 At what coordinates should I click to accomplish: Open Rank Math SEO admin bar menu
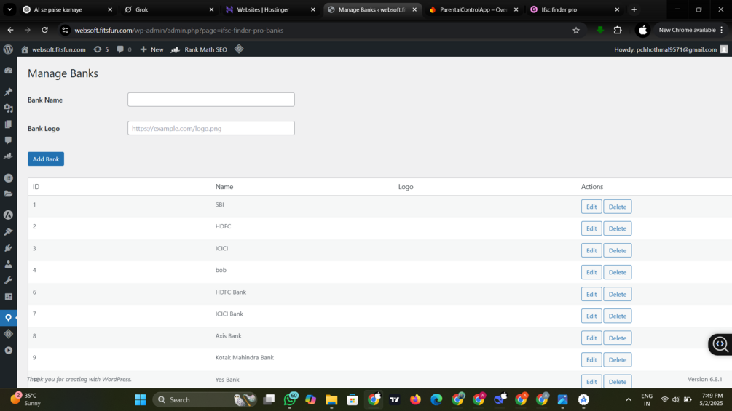199,49
